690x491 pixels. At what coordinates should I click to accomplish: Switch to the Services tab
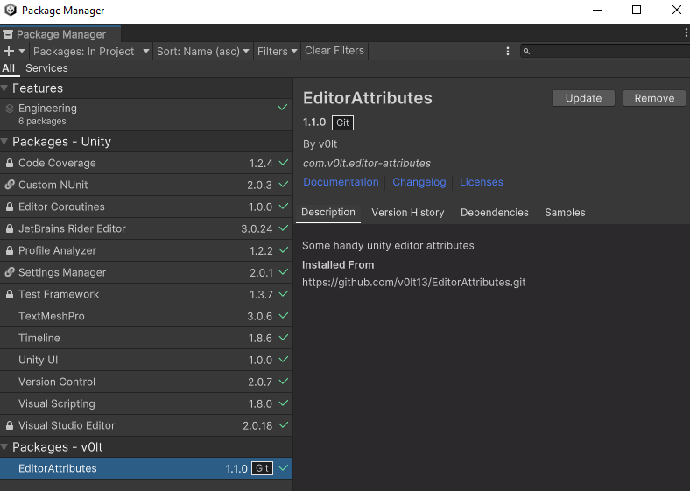click(x=46, y=68)
